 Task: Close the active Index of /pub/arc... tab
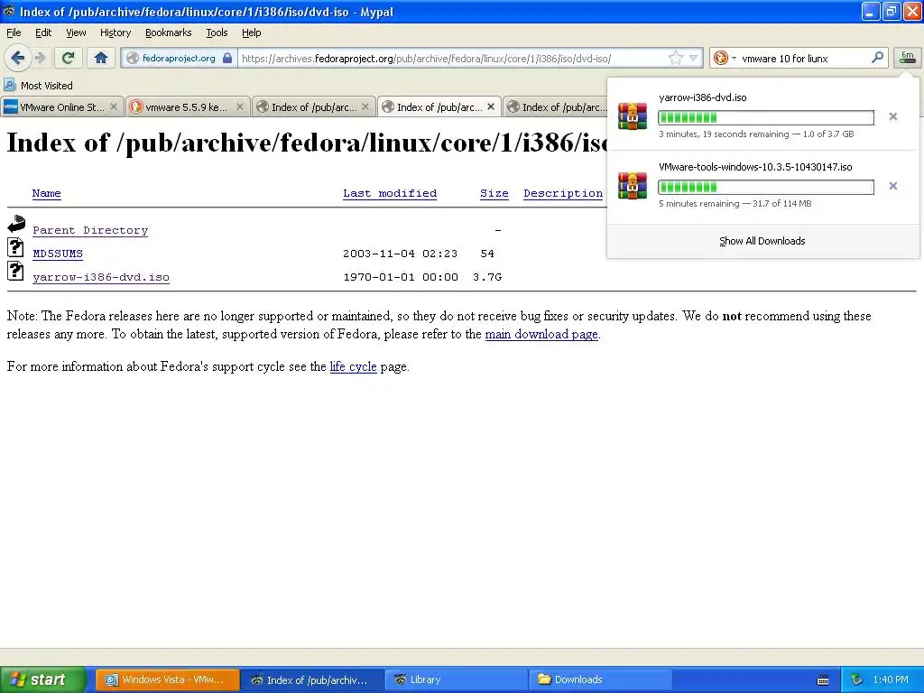[x=491, y=106]
